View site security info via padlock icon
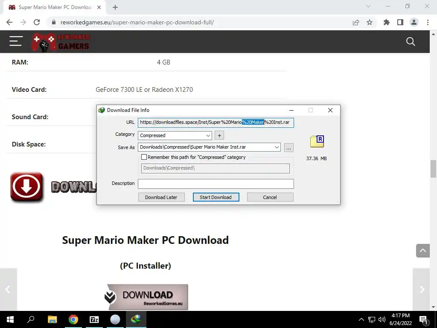This screenshot has height=328, width=437. pyautogui.click(x=54, y=22)
